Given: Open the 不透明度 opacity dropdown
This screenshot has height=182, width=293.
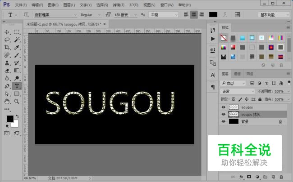Looking at the screenshot, I should point(288,91).
